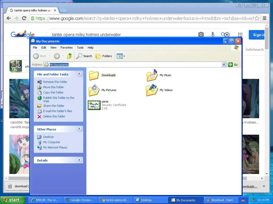Viewport: 273px width, 204px height.
Task: Click the Google search by image camera icon
Action: (201, 34)
